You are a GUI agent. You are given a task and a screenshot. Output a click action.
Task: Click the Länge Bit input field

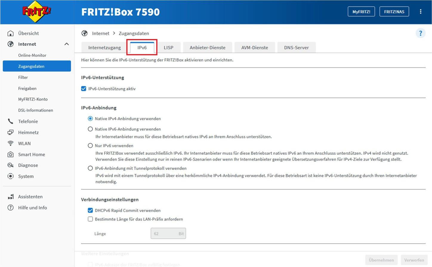pos(168,233)
